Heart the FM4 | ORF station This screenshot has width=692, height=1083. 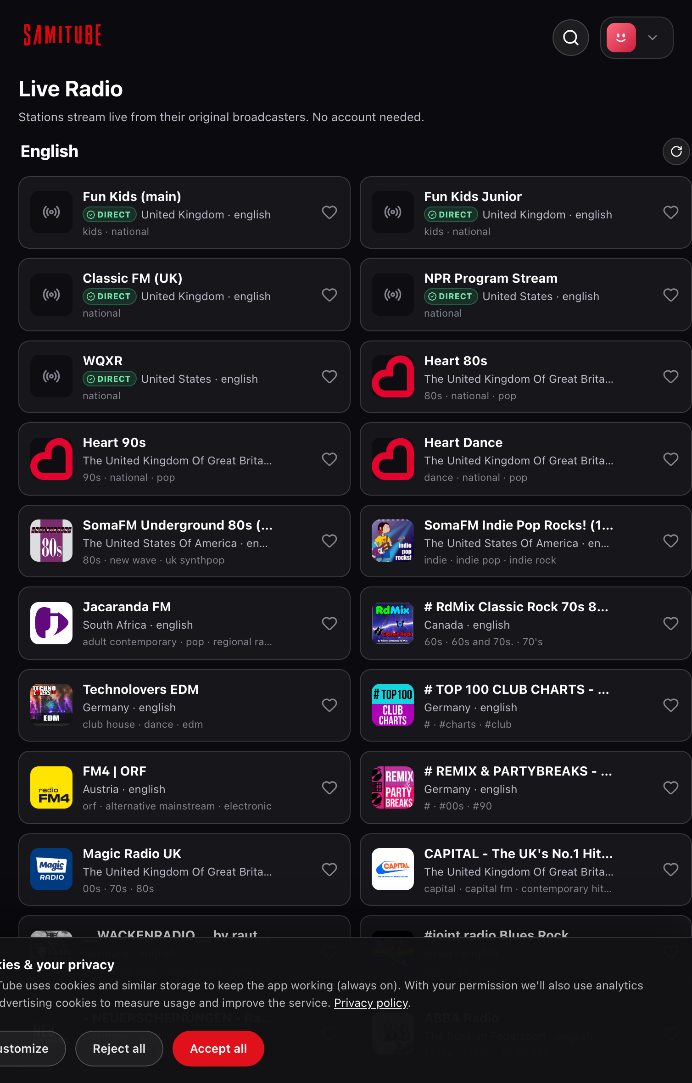tap(329, 787)
